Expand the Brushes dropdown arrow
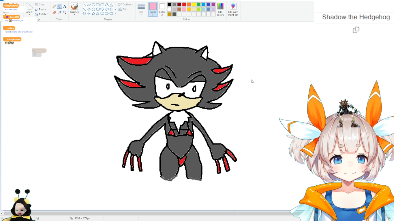 tap(74, 15)
